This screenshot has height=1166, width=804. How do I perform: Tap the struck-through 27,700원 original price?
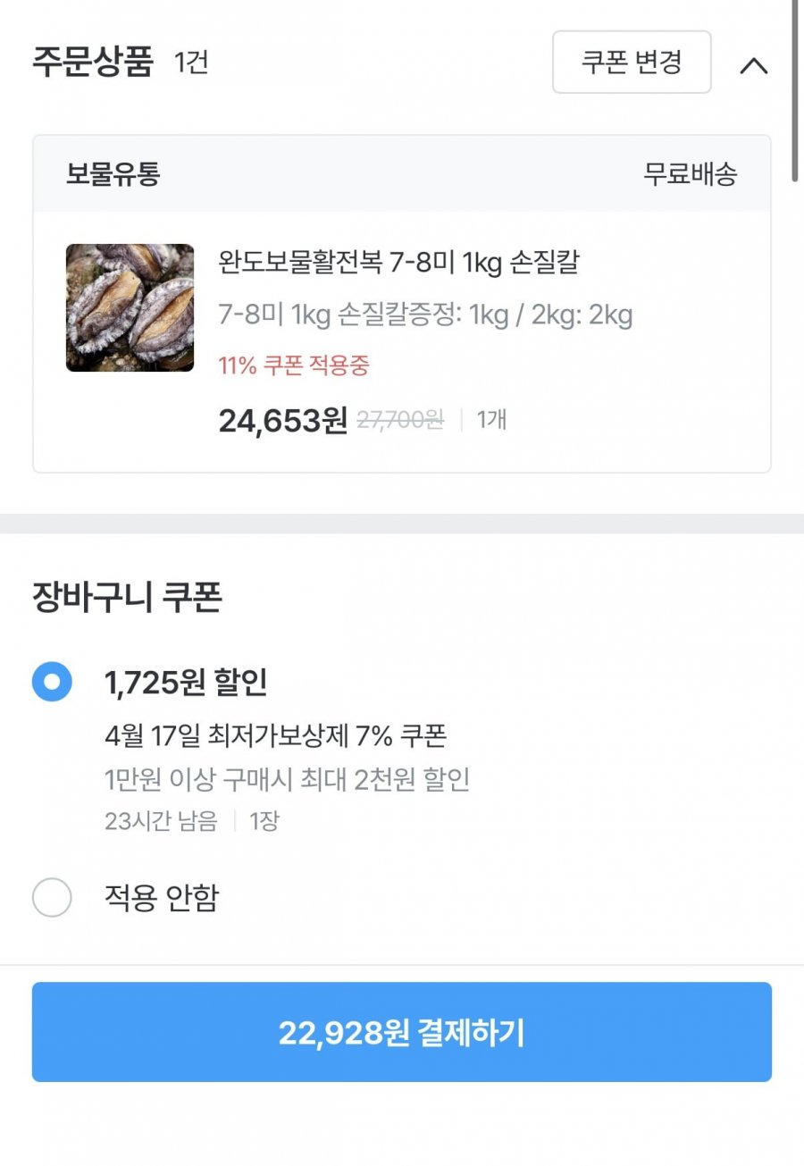pos(400,420)
